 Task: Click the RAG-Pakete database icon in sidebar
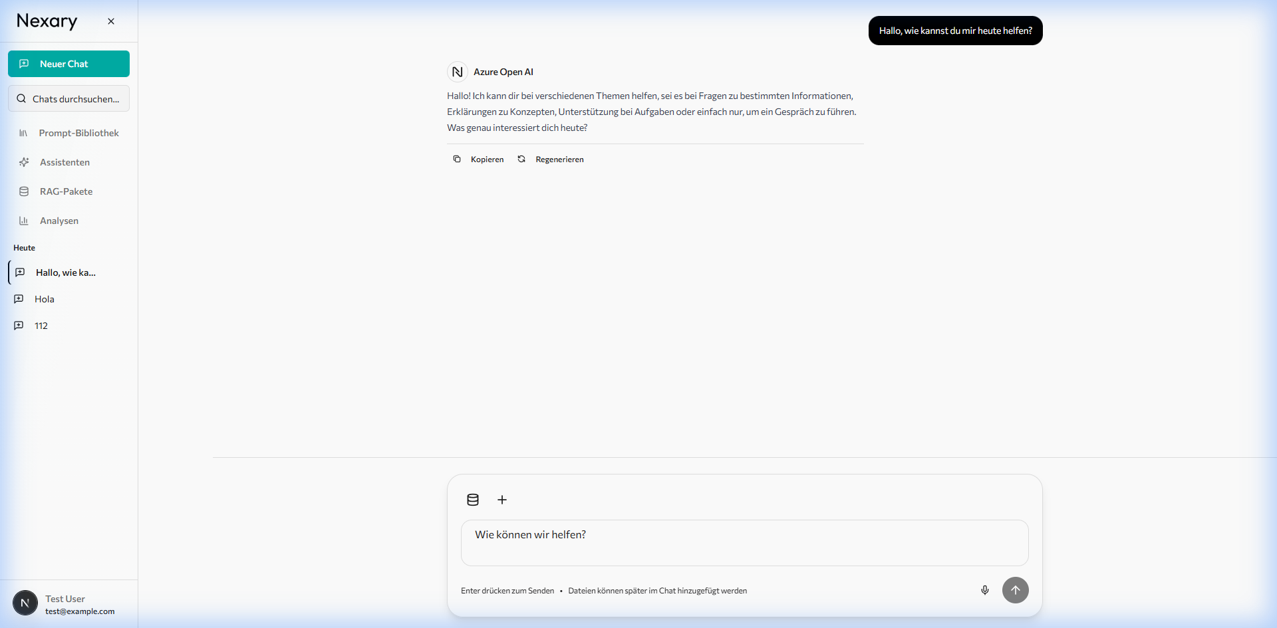click(24, 191)
